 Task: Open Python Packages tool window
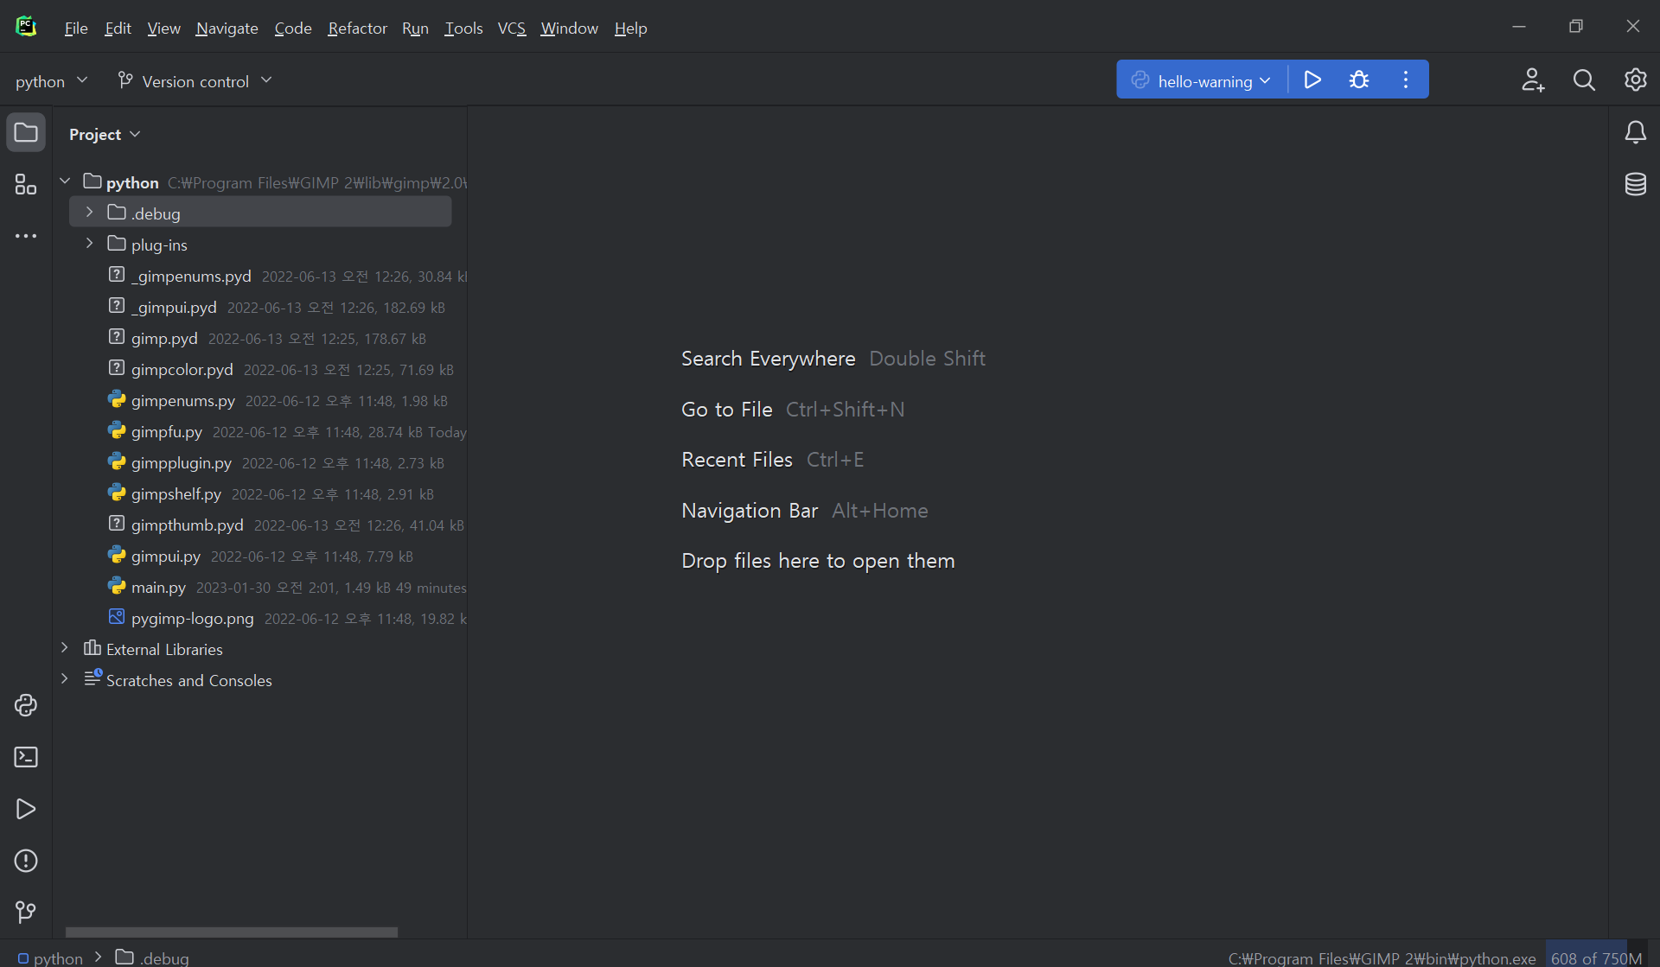26,705
